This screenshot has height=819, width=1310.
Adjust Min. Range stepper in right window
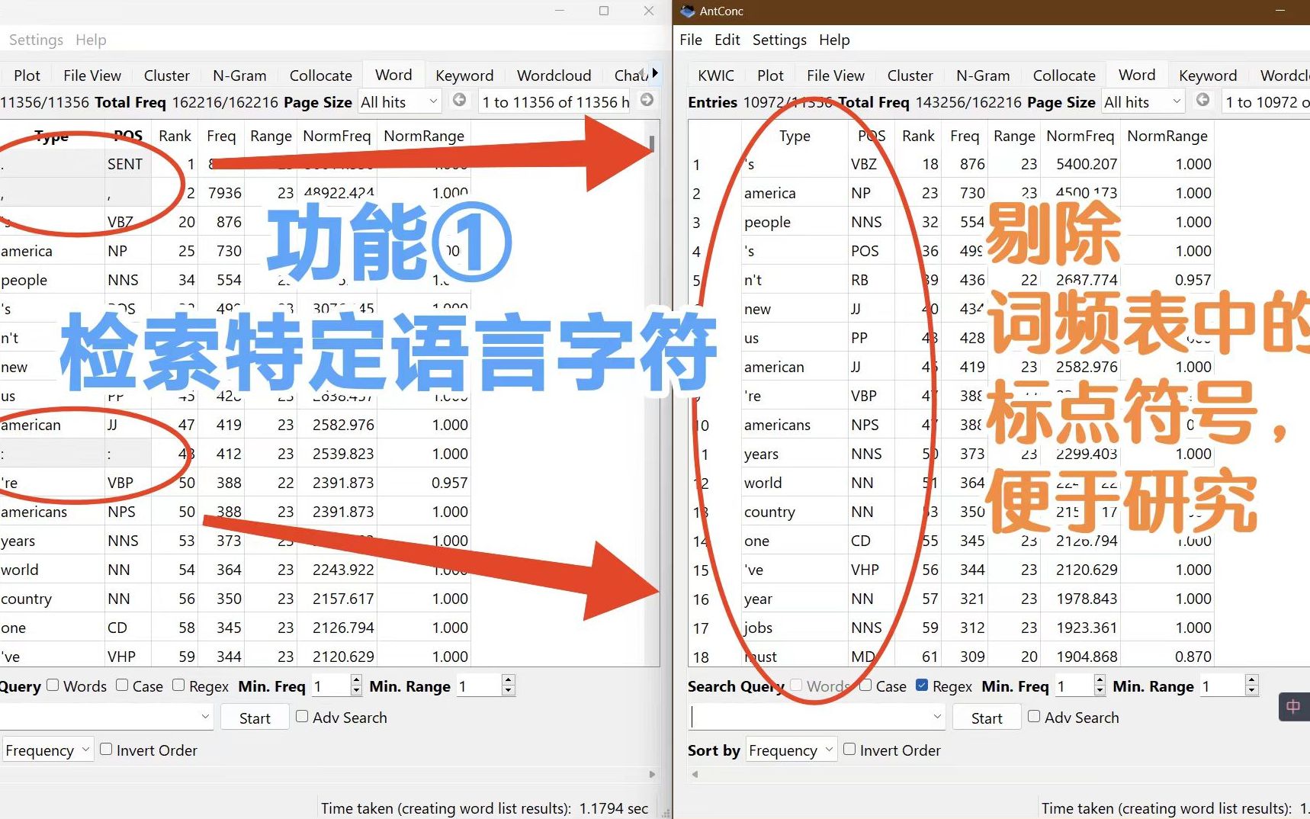point(1251,686)
